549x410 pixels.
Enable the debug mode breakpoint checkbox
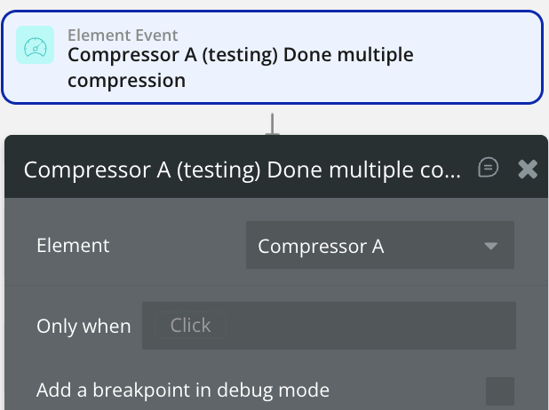(500, 390)
